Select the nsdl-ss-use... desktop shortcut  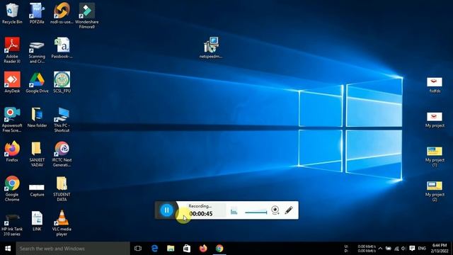pyautogui.click(x=62, y=13)
